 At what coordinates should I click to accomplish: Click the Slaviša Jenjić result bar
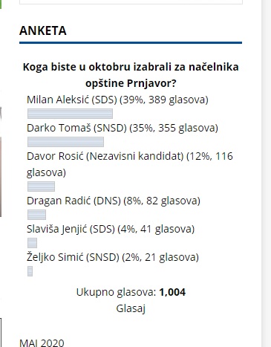click(32, 243)
